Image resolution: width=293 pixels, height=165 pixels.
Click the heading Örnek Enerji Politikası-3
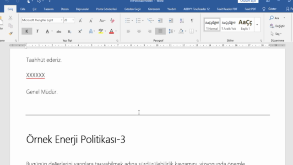click(76, 139)
